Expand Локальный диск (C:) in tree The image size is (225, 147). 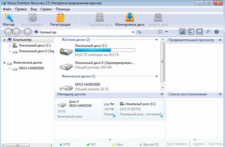tap(10, 46)
